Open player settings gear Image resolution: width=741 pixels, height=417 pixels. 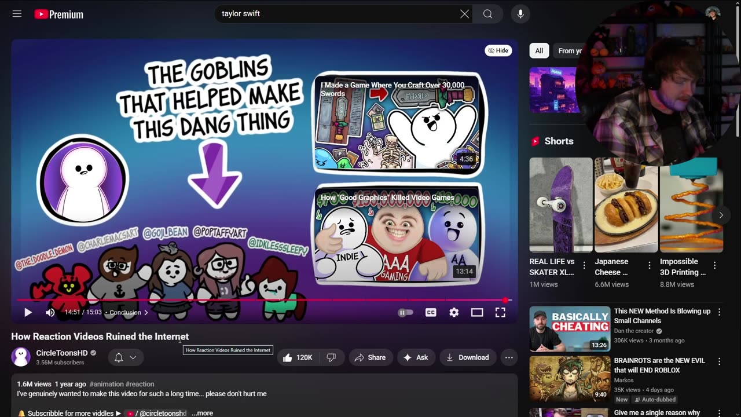(454, 312)
